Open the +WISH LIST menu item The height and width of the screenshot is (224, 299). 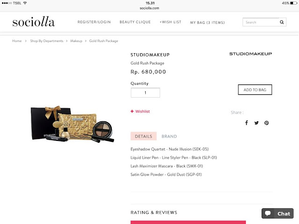coord(171,22)
